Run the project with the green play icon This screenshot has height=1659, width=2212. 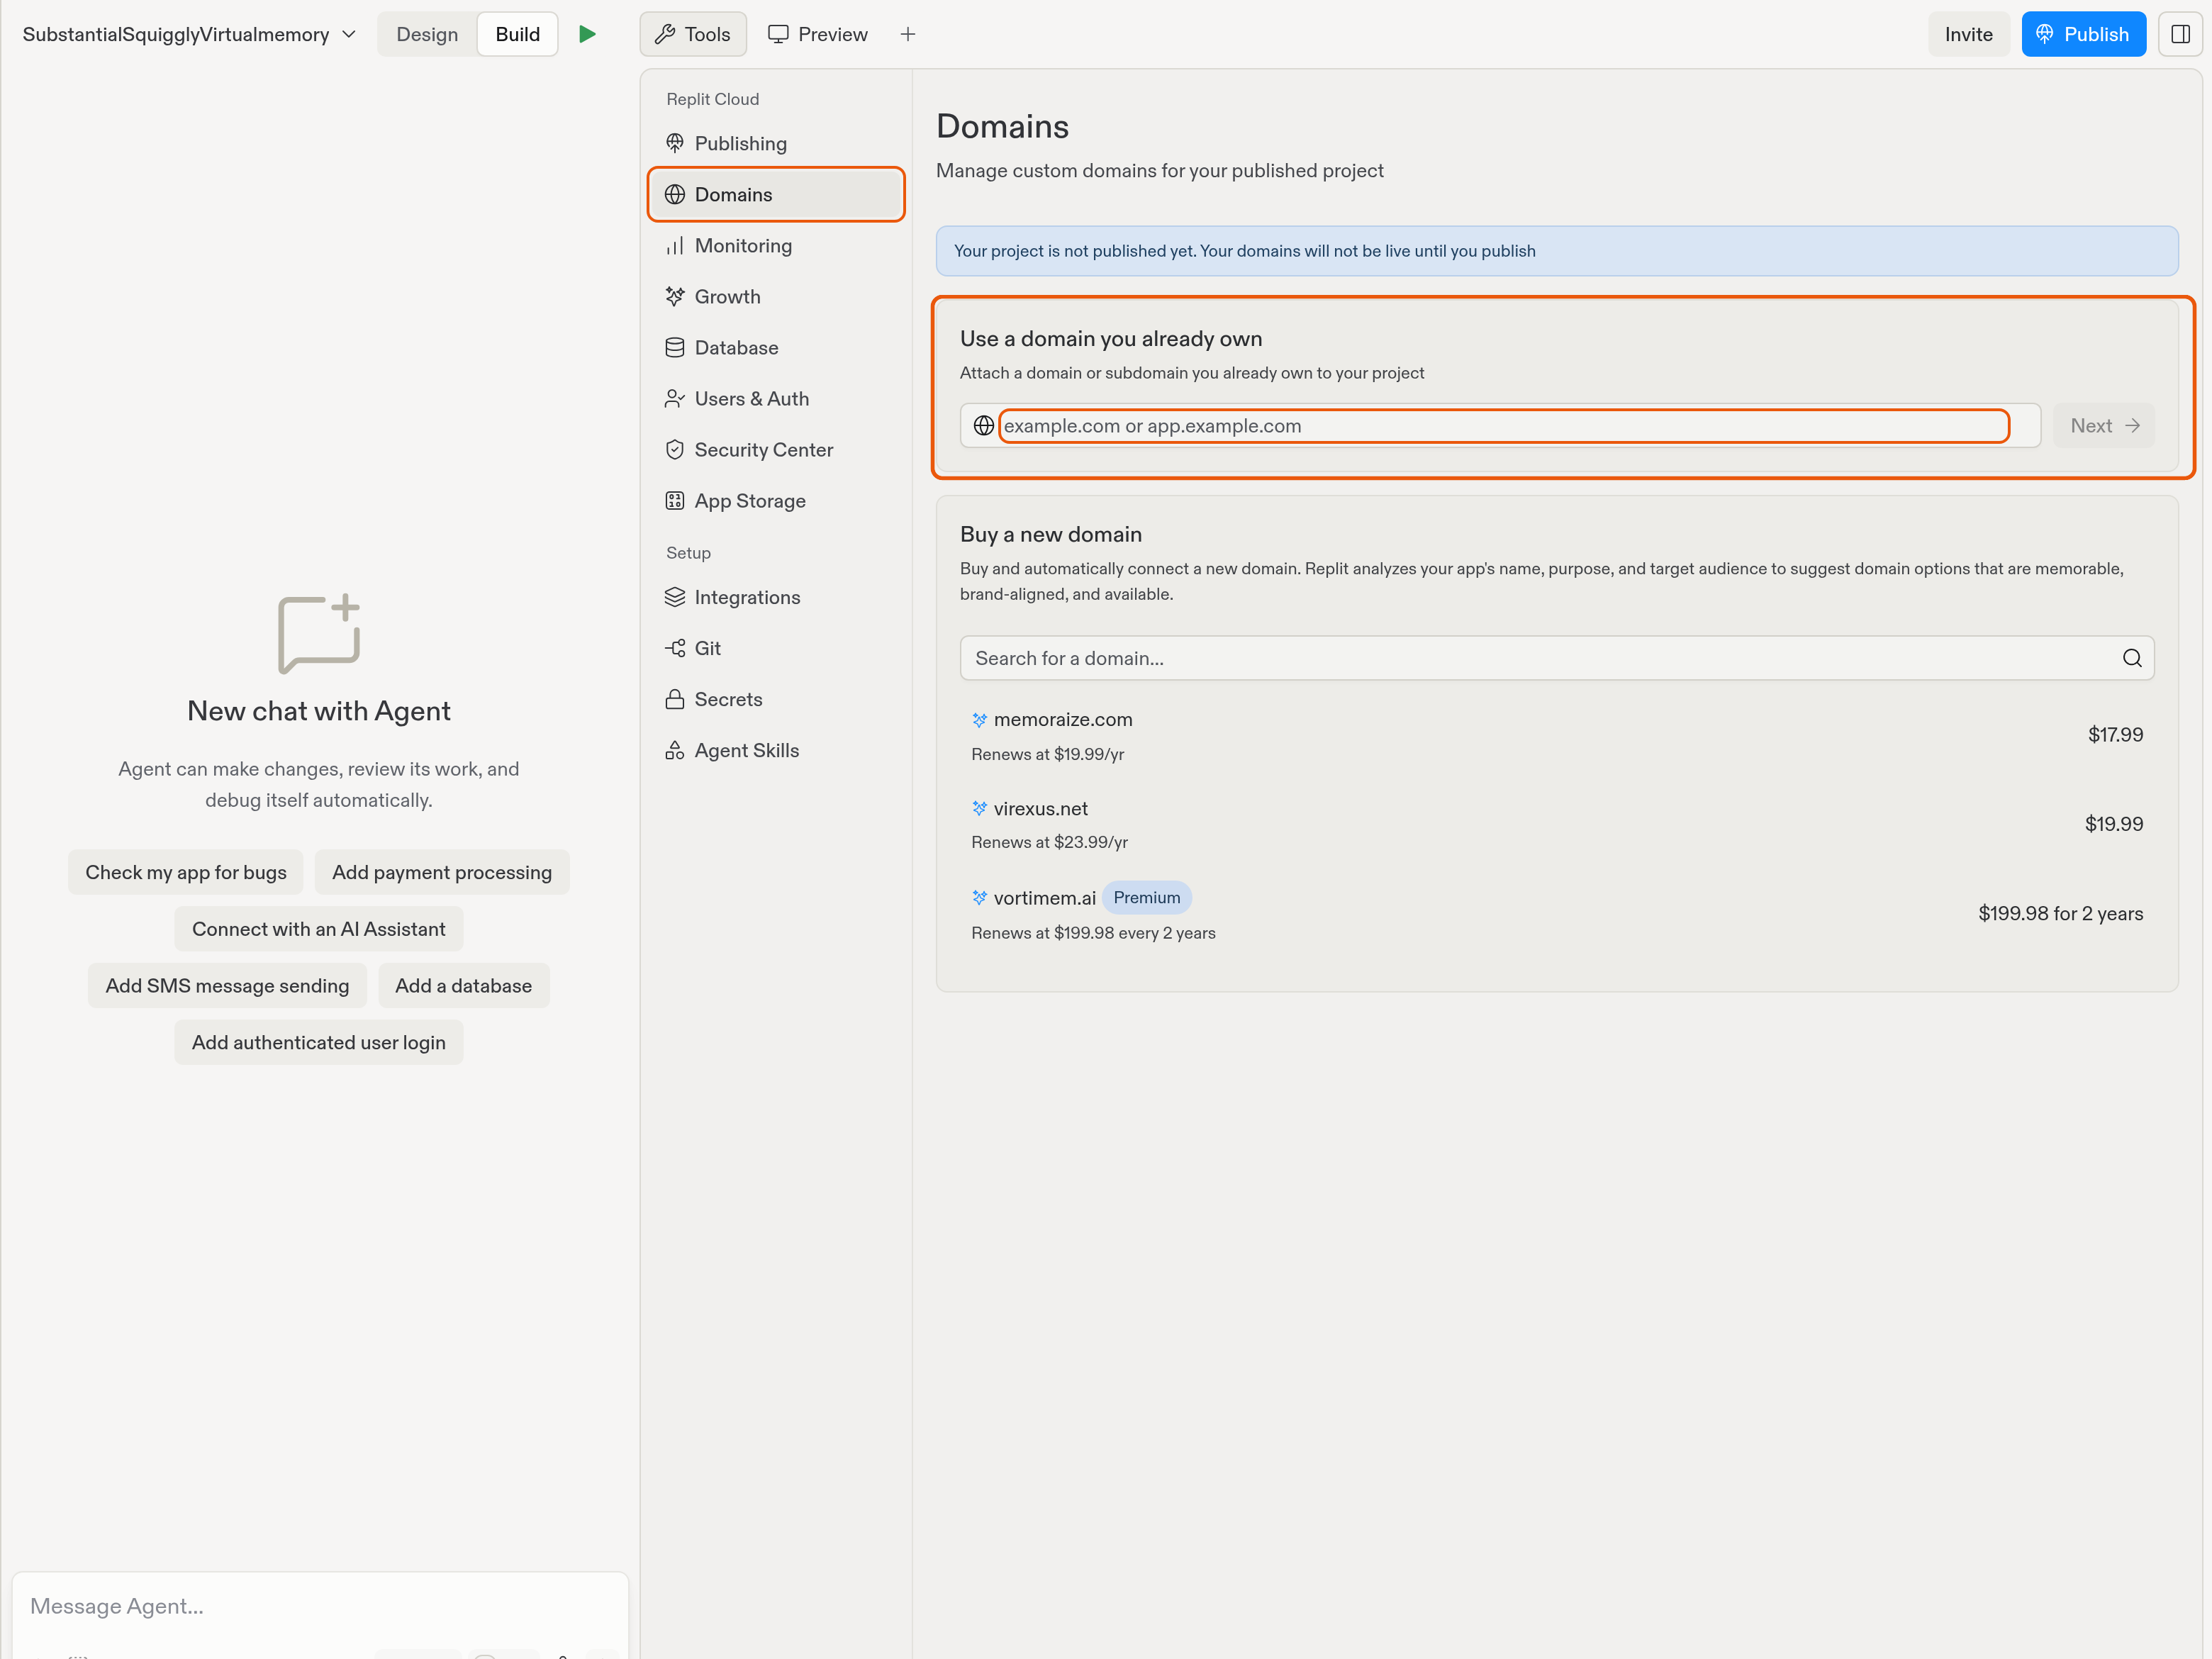click(x=587, y=34)
